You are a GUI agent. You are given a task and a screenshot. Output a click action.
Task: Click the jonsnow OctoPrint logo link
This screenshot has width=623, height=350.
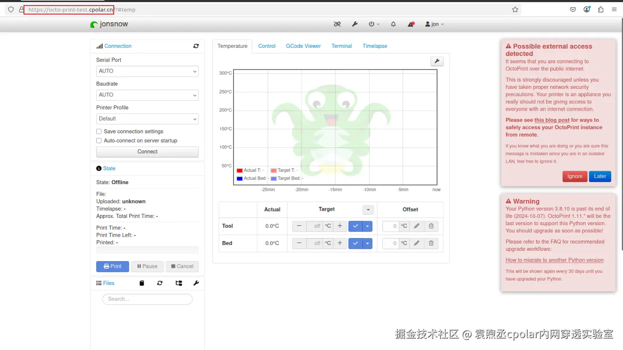(x=109, y=24)
